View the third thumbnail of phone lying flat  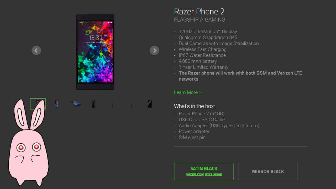click(76, 104)
